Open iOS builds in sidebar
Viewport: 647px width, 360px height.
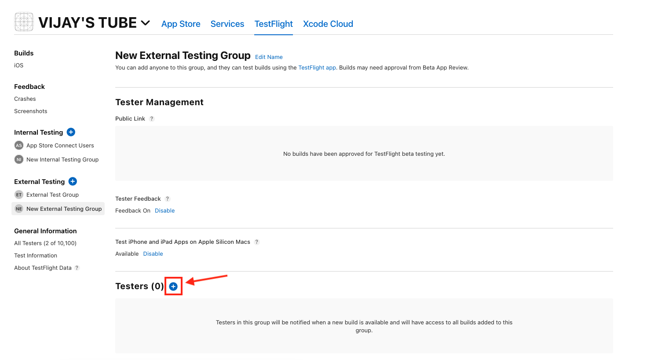[x=19, y=65]
